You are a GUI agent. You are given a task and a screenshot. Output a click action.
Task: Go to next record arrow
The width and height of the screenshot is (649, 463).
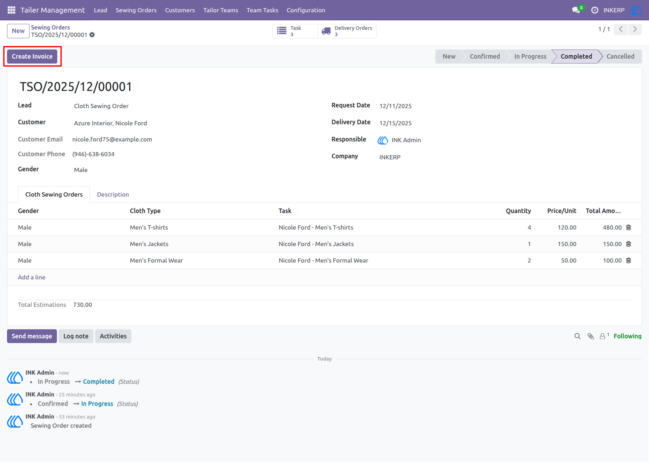click(635, 29)
